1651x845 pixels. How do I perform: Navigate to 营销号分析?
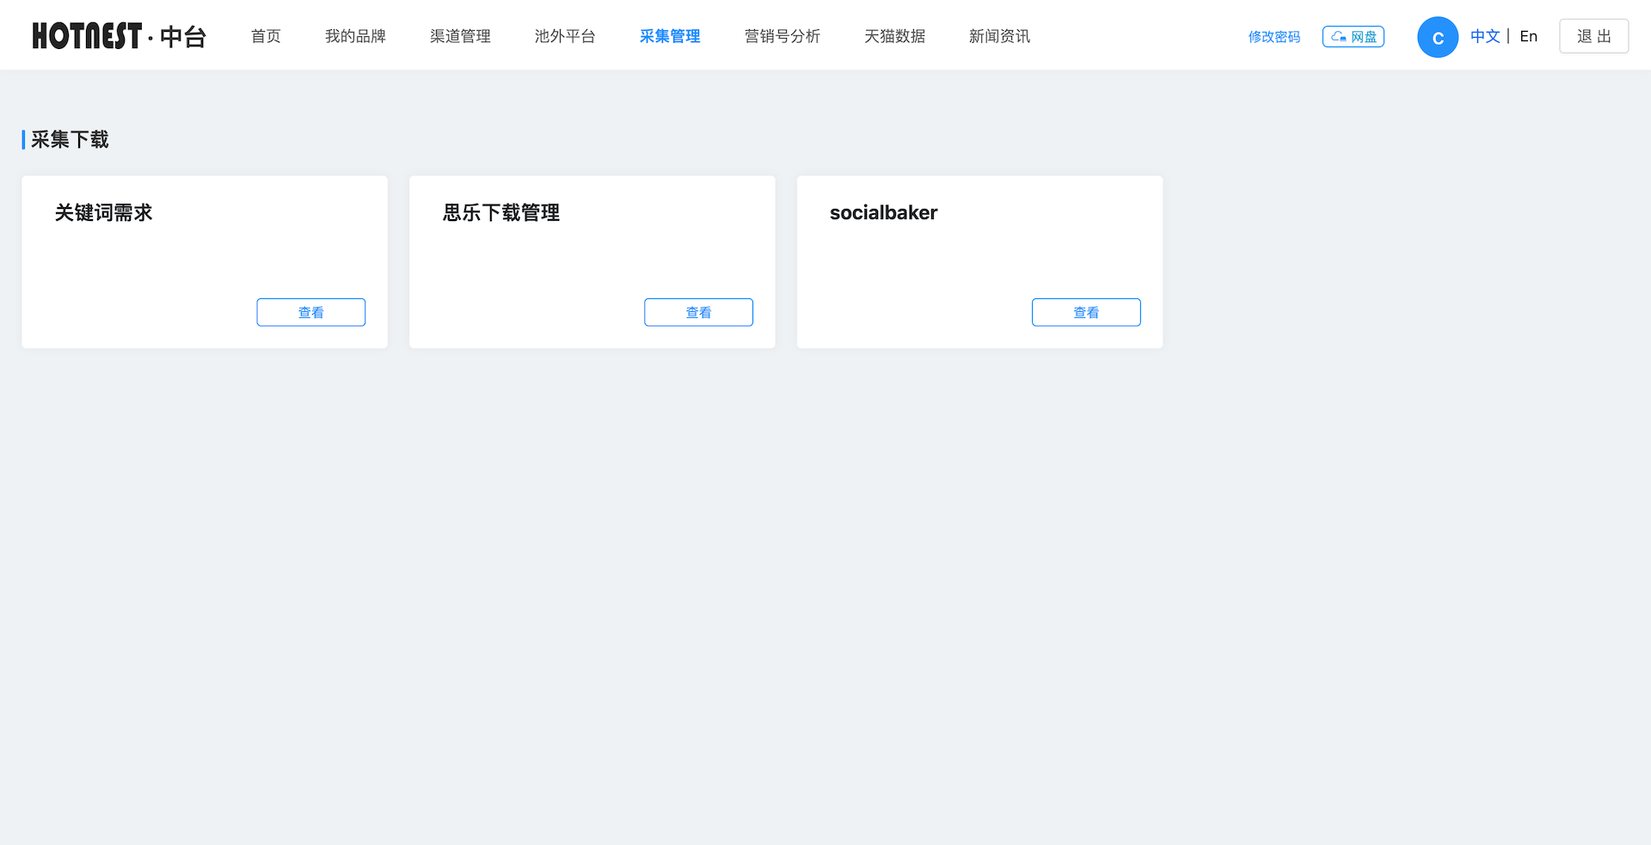(x=782, y=36)
